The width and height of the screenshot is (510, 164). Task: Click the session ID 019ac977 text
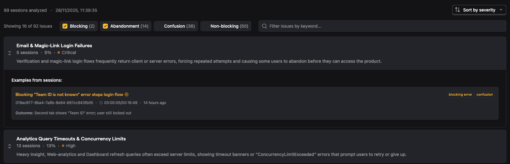[54, 103]
